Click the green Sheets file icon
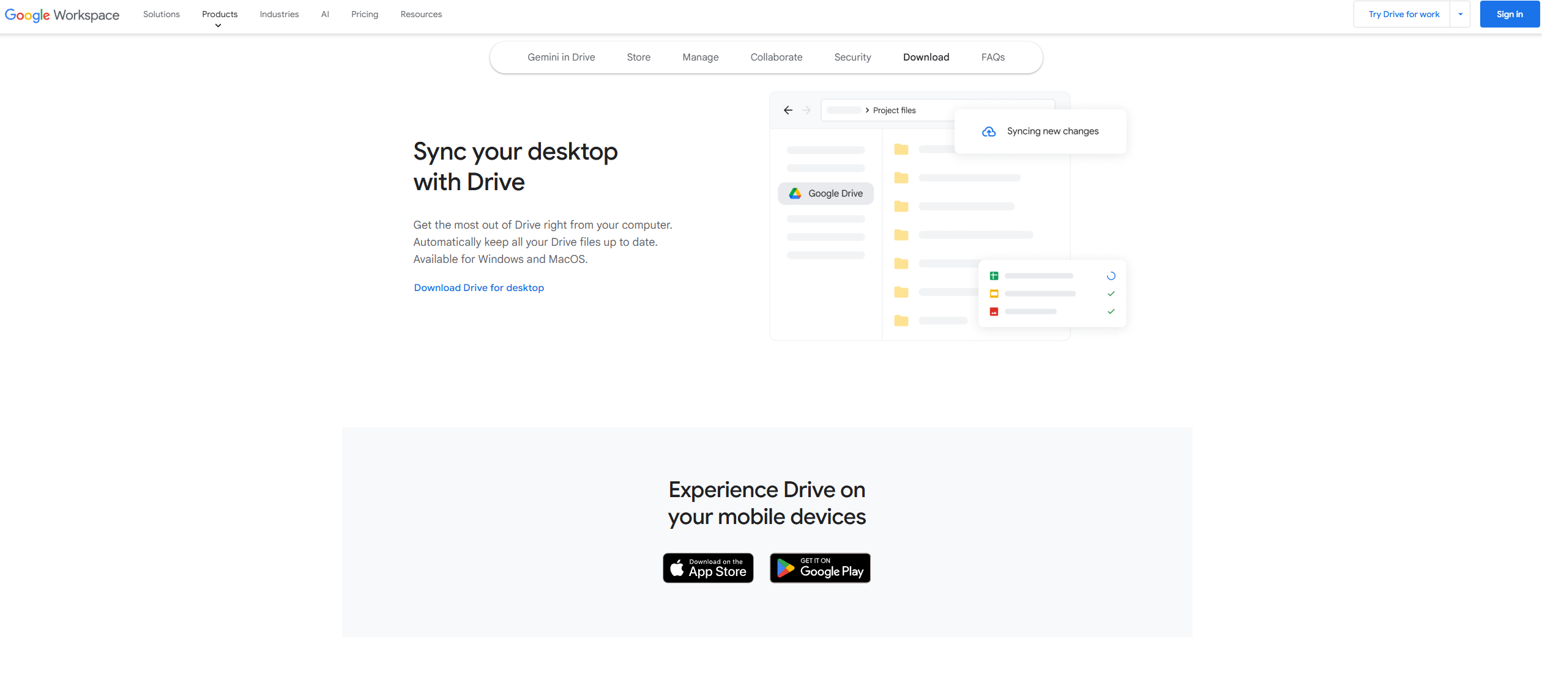 click(x=994, y=276)
